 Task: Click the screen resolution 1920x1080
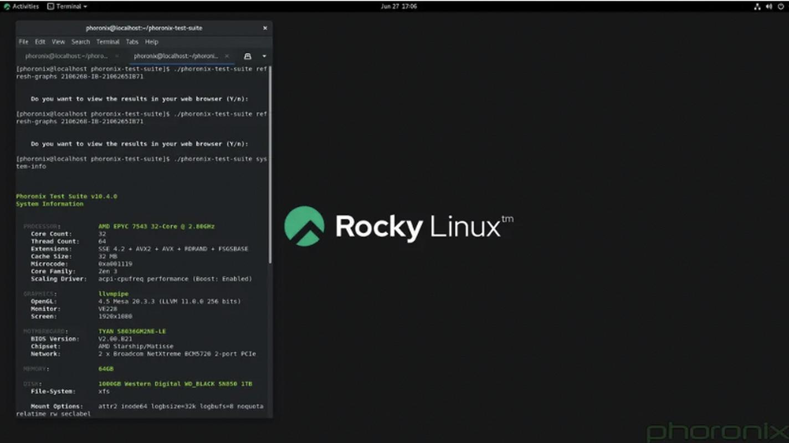pyautogui.click(x=115, y=316)
